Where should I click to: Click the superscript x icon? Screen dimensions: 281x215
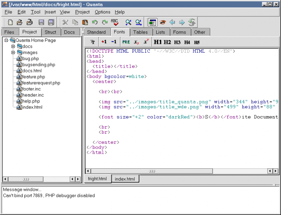pyautogui.click(x=146, y=42)
